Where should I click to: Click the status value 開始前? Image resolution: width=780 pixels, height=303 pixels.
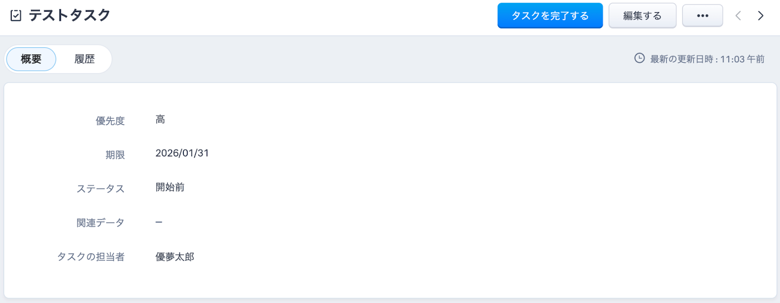(170, 188)
